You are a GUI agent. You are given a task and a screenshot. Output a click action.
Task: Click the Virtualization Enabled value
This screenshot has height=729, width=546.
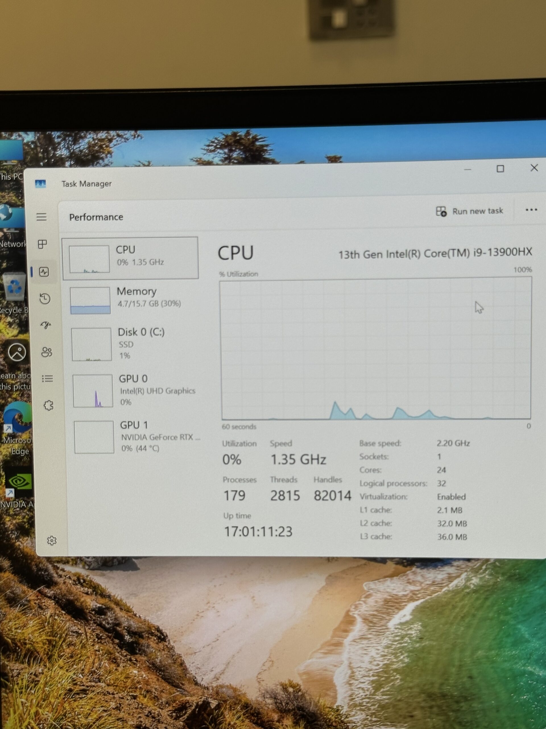[x=451, y=497]
